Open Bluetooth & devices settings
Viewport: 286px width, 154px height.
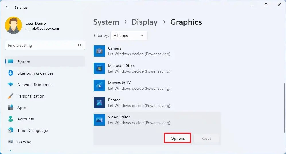coord(45,73)
